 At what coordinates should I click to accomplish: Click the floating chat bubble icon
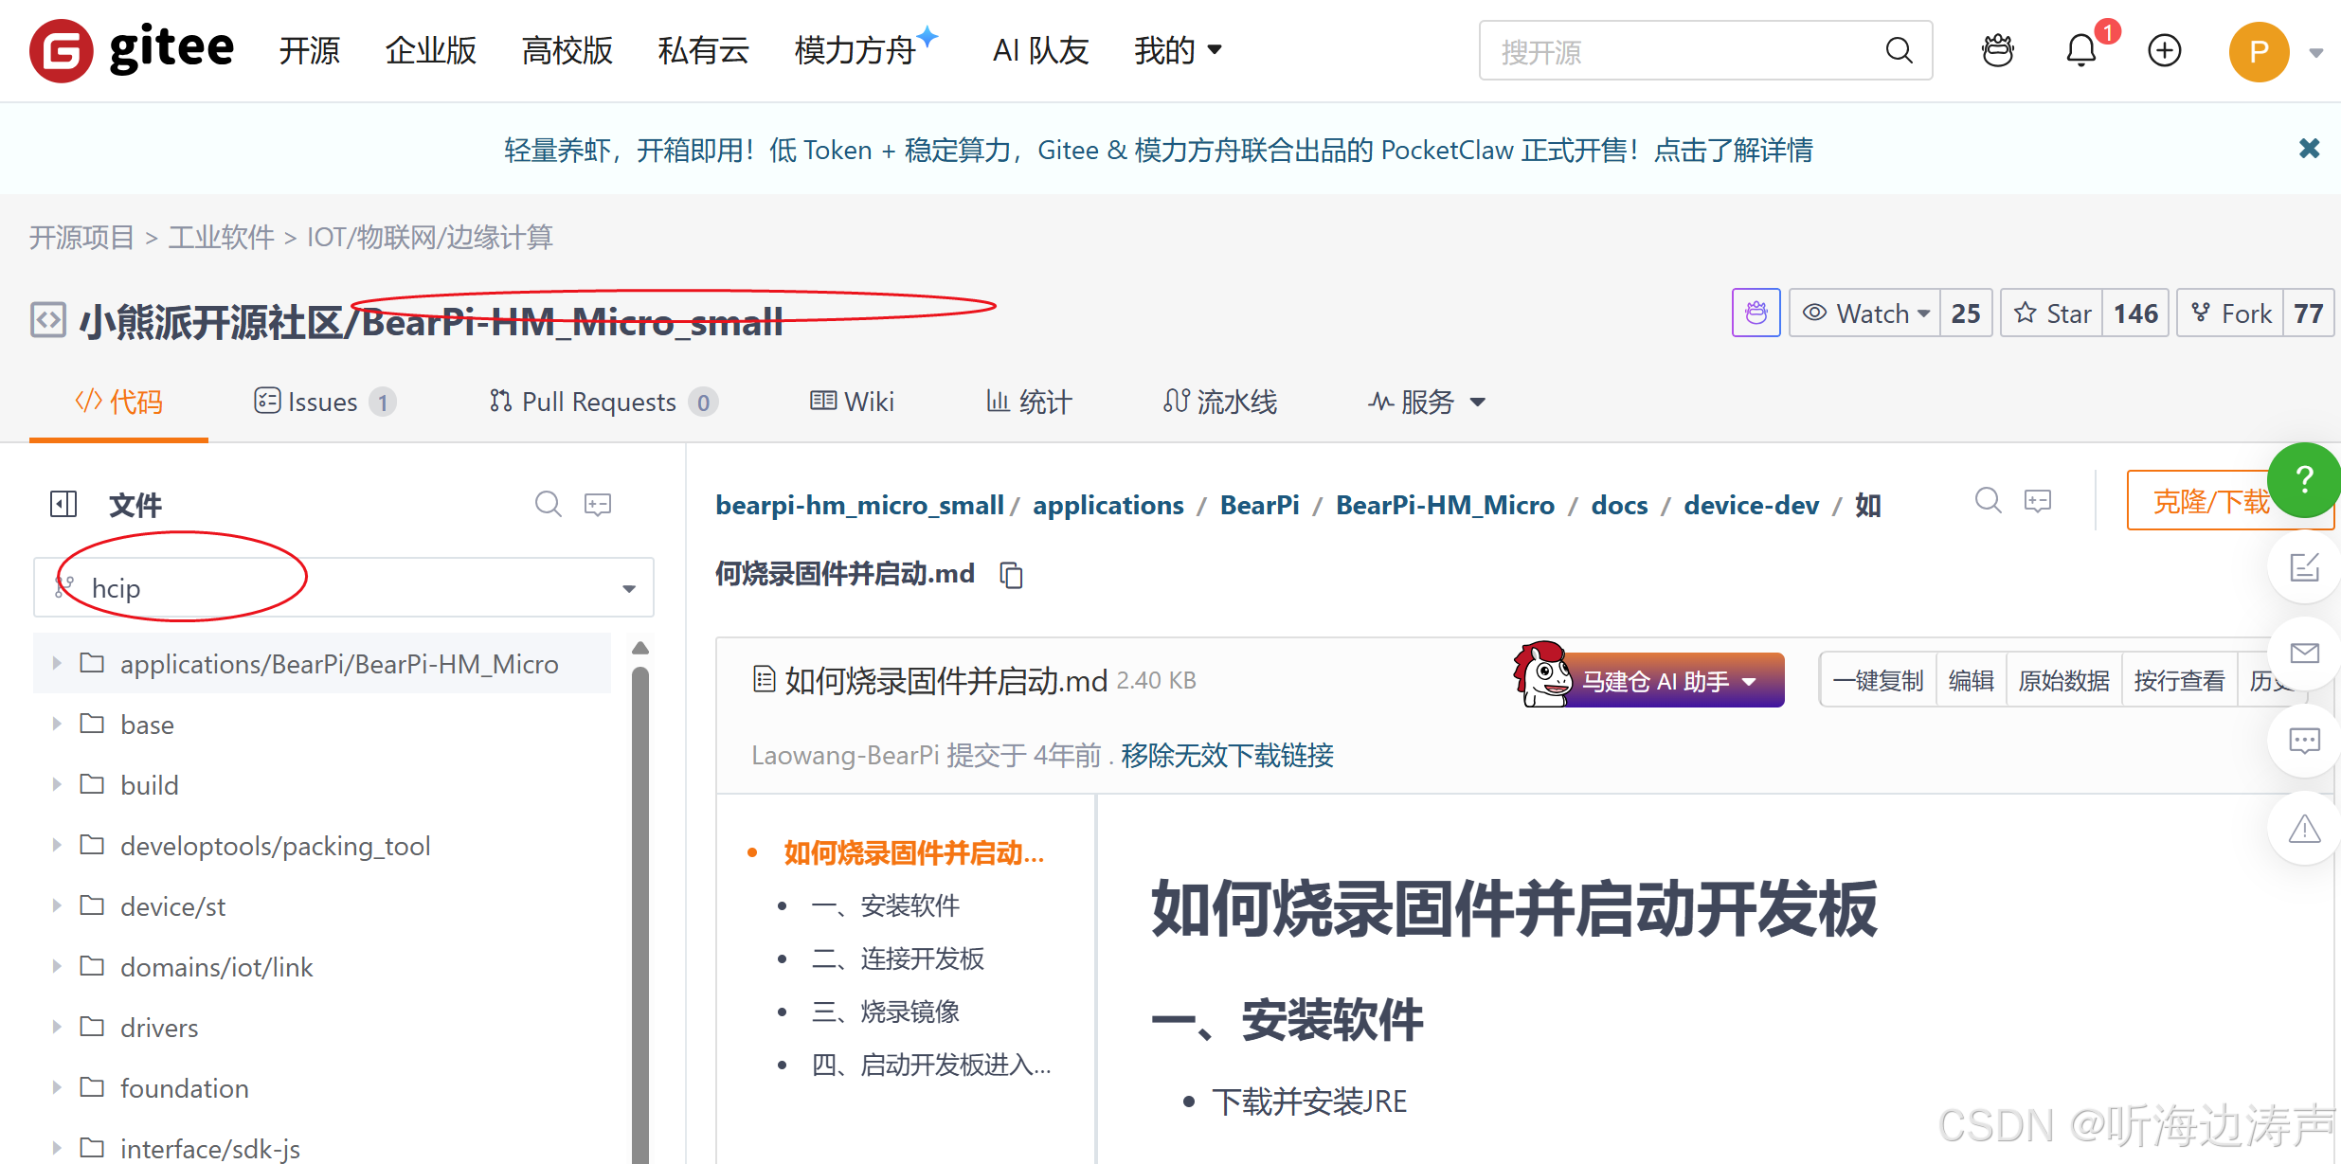[x=2304, y=741]
